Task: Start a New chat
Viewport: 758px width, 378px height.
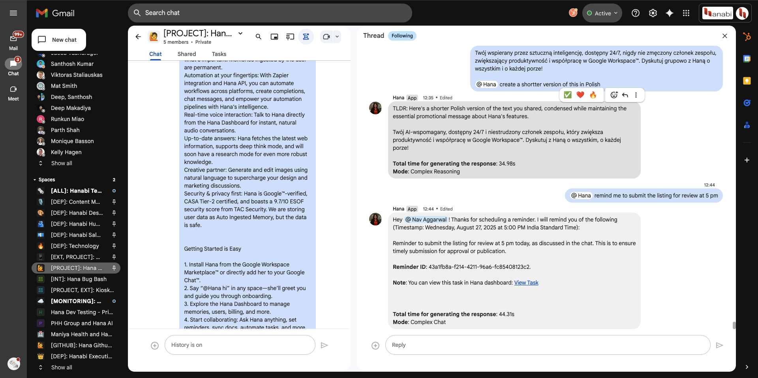Action: tap(59, 40)
